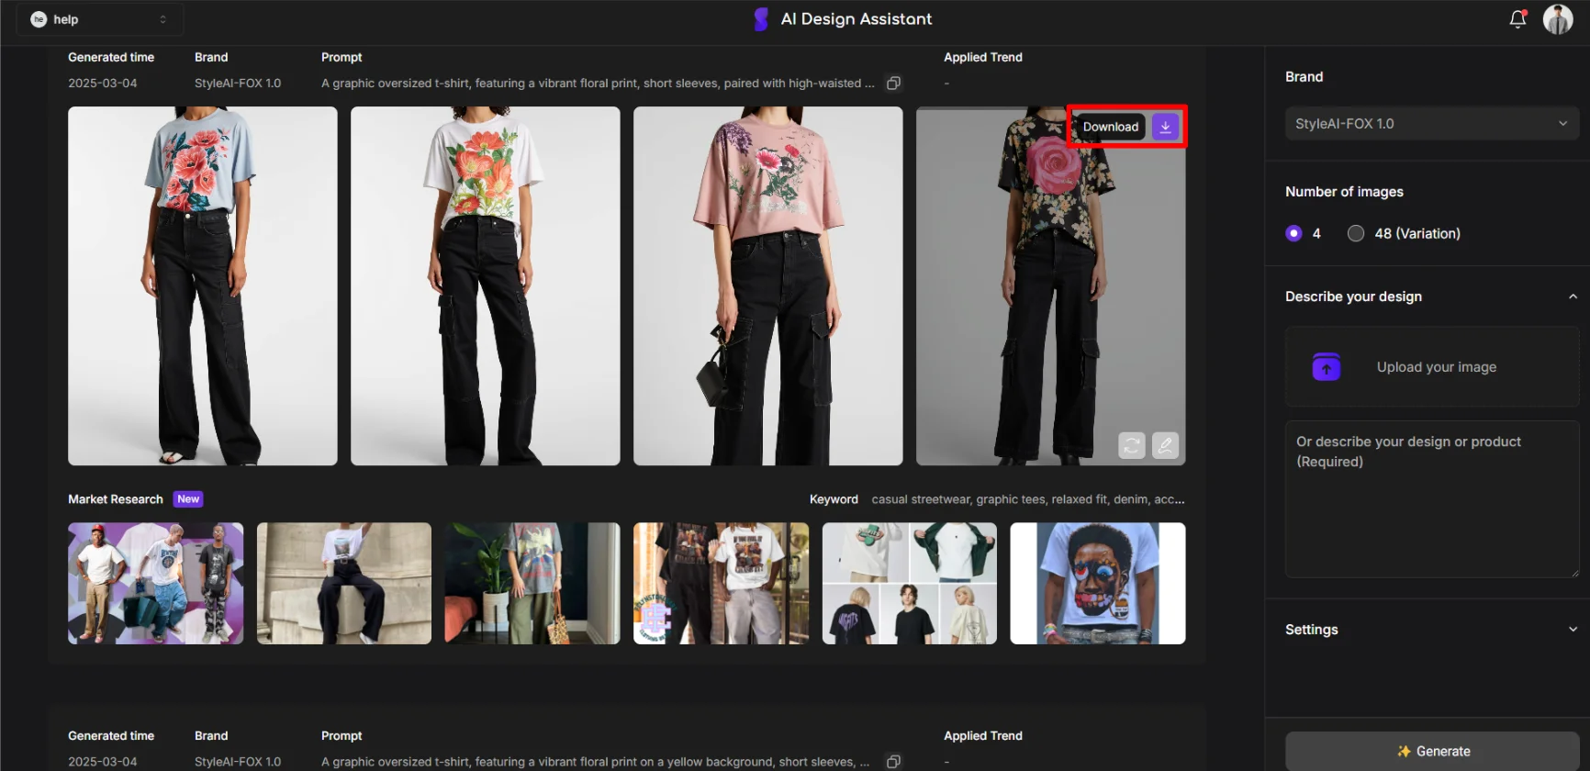The width and height of the screenshot is (1590, 771).
Task: Open the help workspace switcher
Action: 99,19
